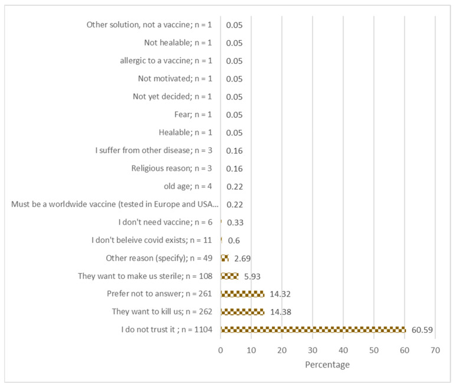Click the 'Prefer not to answer' bar
The image size is (455, 387).
click(x=243, y=294)
